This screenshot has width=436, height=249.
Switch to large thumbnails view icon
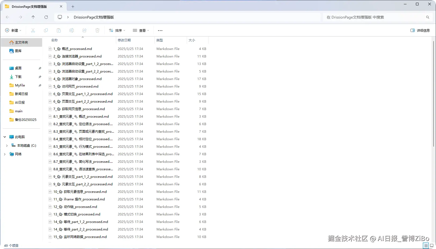(432, 246)
